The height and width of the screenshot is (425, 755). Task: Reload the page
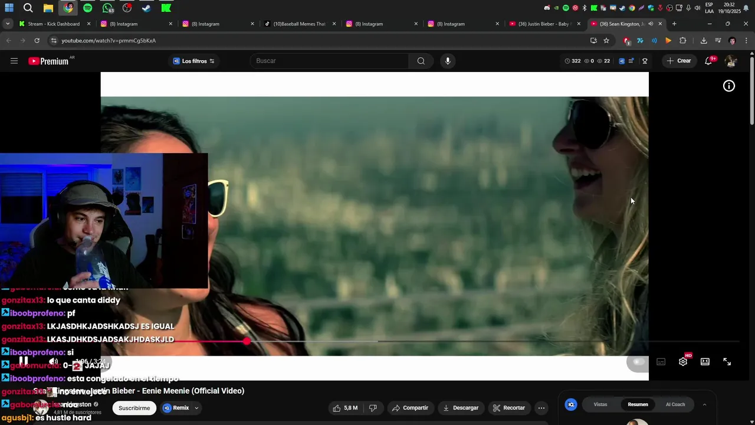tap(37, 41)
